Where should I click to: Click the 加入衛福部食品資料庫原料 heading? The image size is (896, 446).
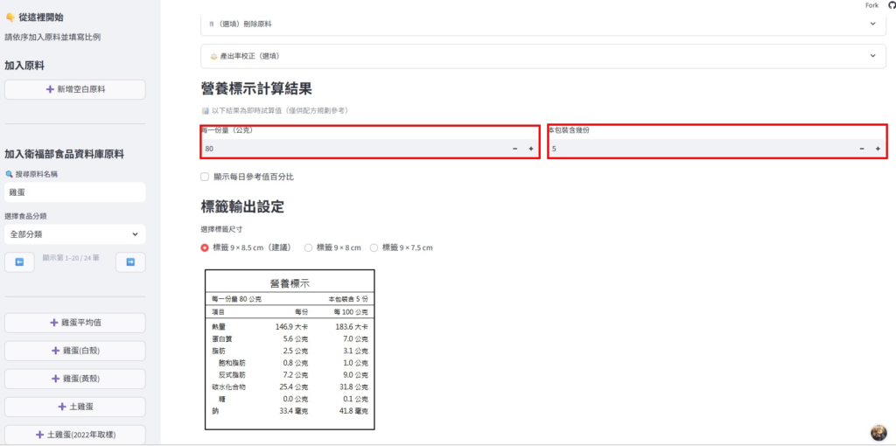[64, 154]
